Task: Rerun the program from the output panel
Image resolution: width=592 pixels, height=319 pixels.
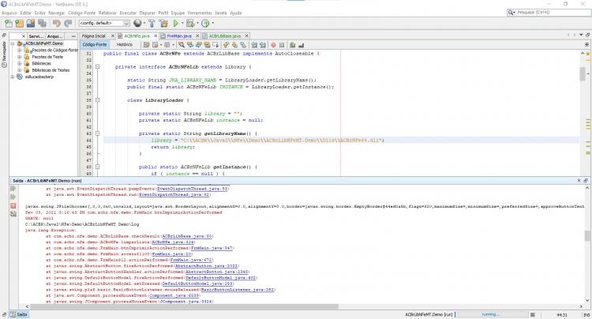Action: (13, 189)
